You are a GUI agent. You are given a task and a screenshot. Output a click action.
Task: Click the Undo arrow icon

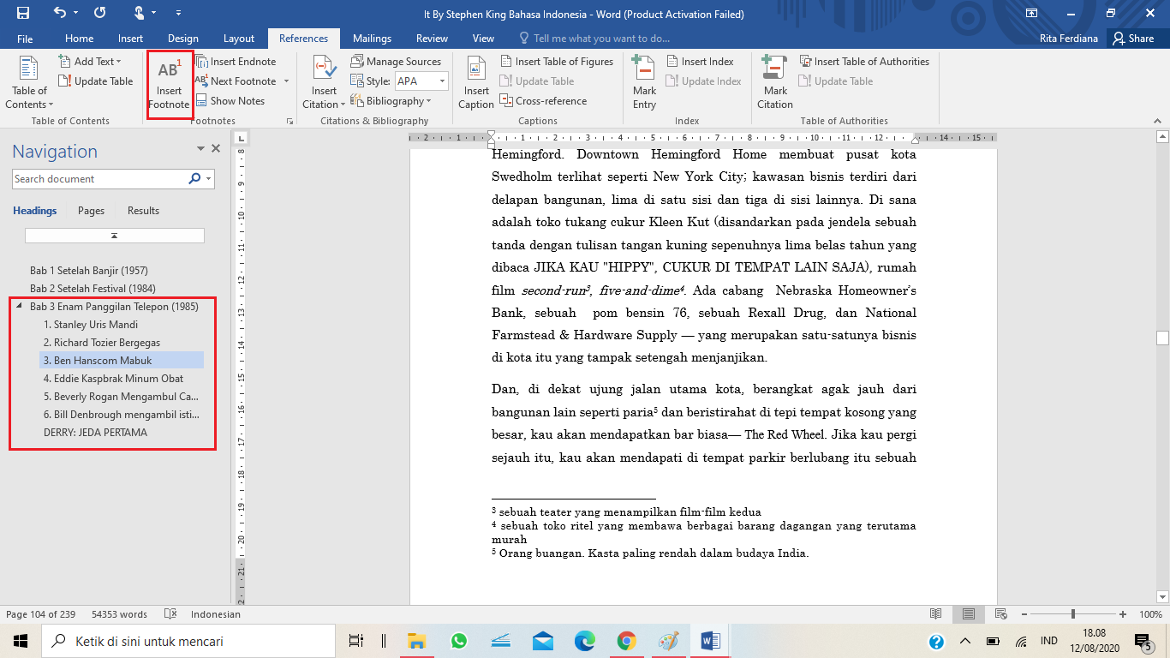[59, 14]
